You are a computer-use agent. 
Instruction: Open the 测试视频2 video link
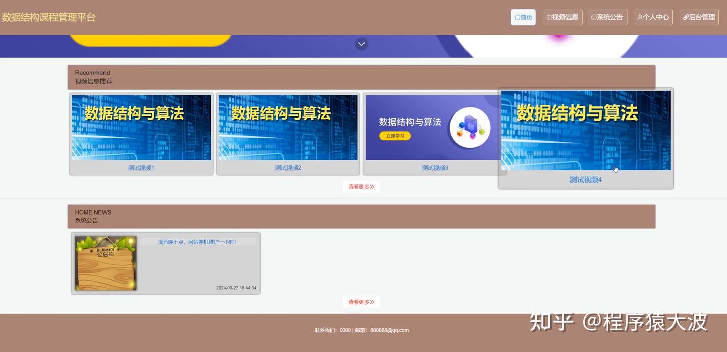click(x=288, y=167)
